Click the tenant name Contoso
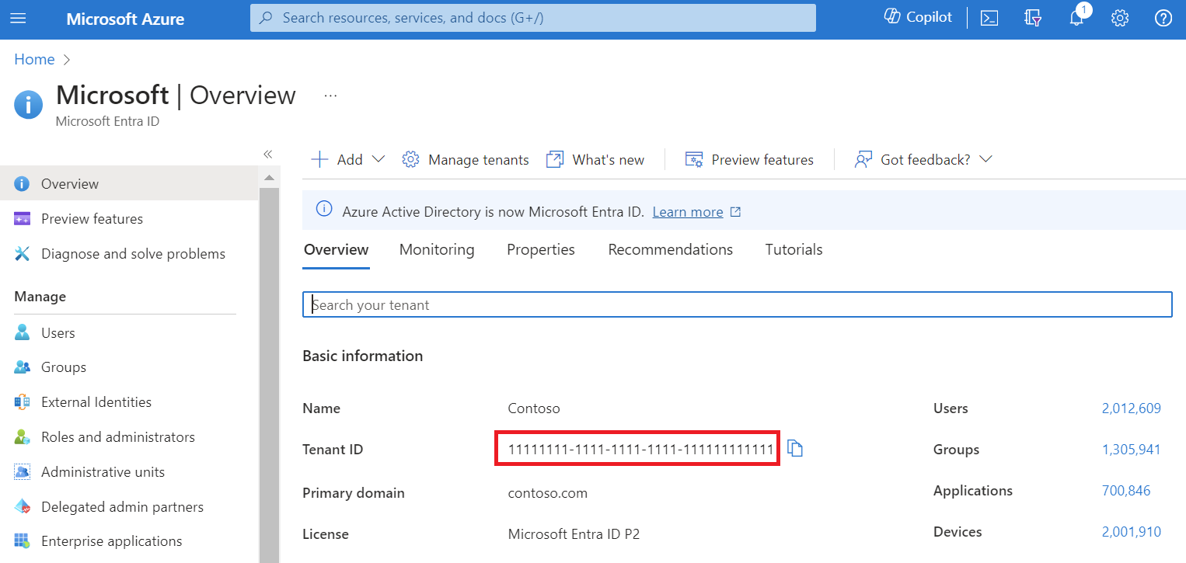 (x=534, y=408)
